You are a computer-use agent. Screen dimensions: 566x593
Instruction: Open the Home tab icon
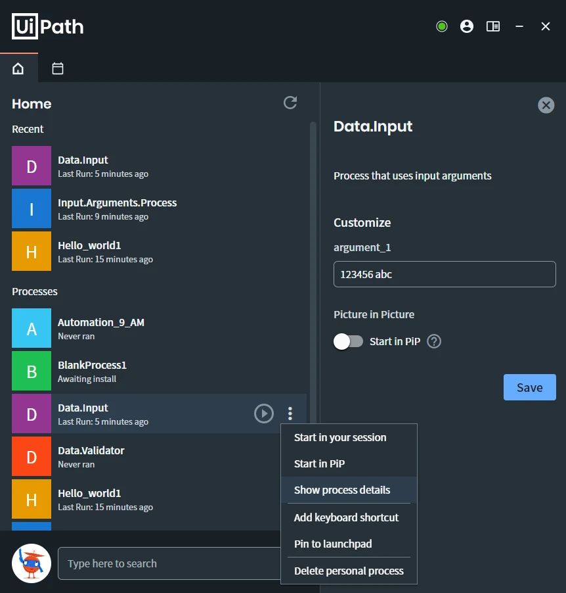(18, 68)
